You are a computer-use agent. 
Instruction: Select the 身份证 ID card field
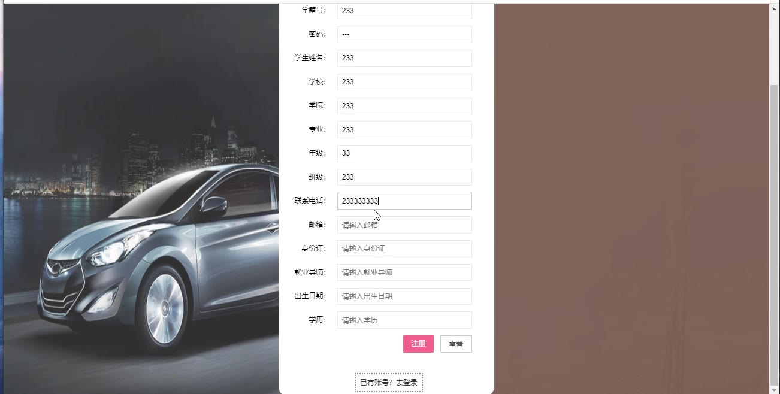point(404,248)
